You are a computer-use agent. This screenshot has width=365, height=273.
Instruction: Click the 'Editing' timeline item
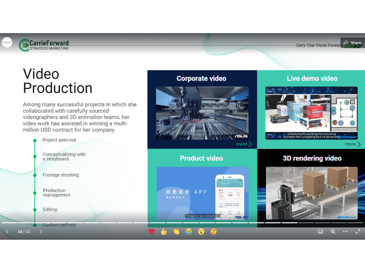point(50,209)
